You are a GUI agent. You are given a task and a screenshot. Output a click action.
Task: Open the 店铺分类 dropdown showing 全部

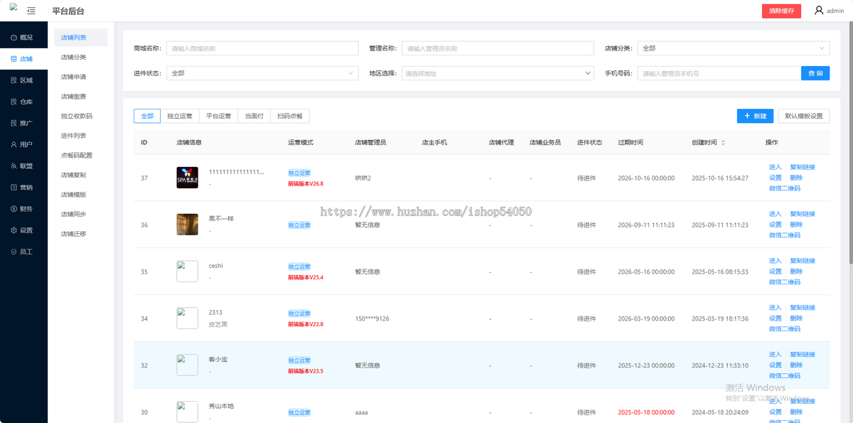click(x=733, y=48)
